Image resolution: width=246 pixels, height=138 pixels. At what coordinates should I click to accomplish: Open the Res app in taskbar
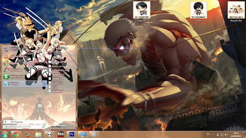61,135
